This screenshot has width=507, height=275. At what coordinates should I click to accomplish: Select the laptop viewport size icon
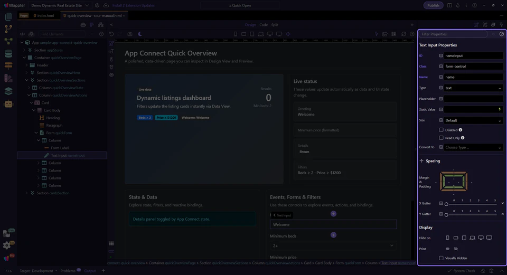tap(261, 34)
